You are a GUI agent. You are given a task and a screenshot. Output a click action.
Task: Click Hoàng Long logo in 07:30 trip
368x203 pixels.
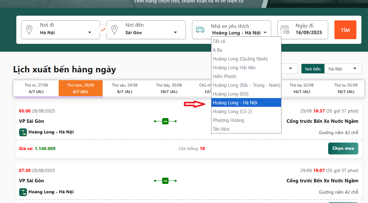(23, 192)
